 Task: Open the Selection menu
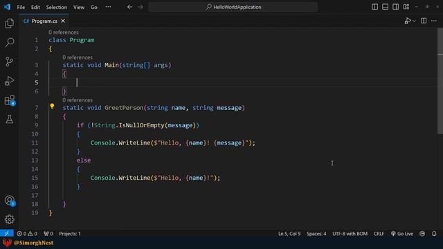(57, 7)
